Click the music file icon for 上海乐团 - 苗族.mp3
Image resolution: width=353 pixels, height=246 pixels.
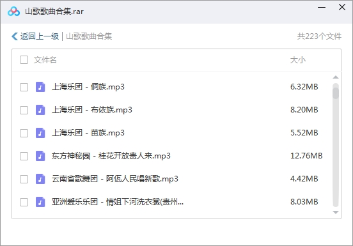pyautogui.click(x=40, y=133)
